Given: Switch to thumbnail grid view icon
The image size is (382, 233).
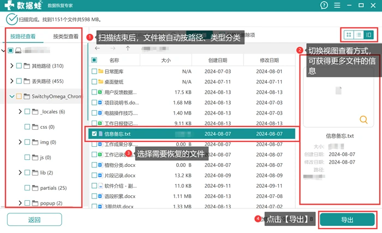Looking at the screenshot, I should 349,35.
